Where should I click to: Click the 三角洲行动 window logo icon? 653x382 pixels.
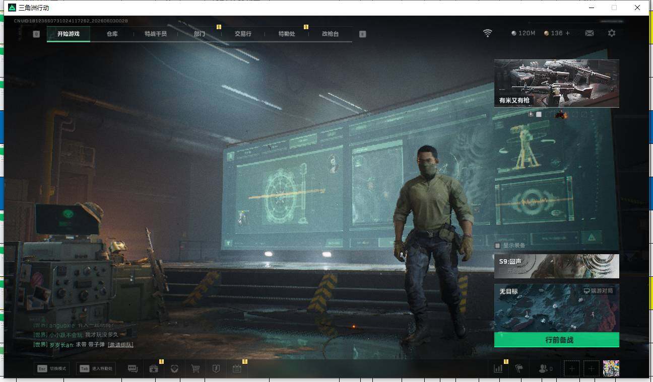pos(12,8)
